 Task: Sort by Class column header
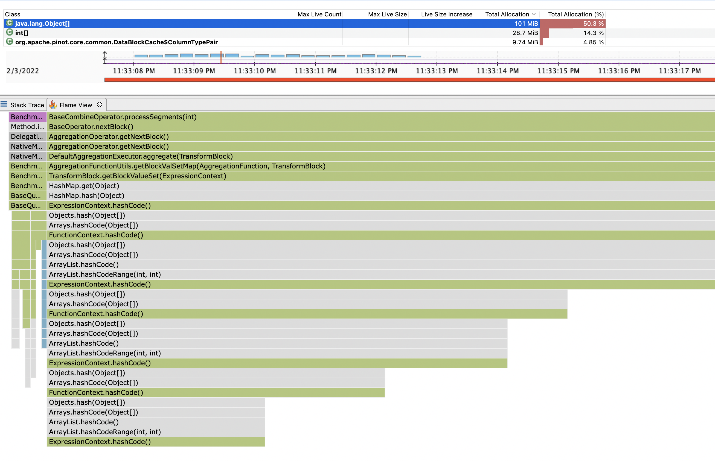pos(13,14)
